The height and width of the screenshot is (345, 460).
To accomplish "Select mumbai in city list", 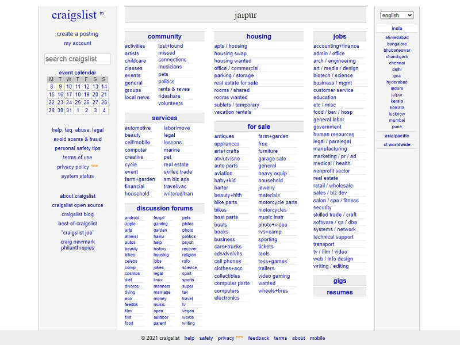I will [x=397, y=120].
